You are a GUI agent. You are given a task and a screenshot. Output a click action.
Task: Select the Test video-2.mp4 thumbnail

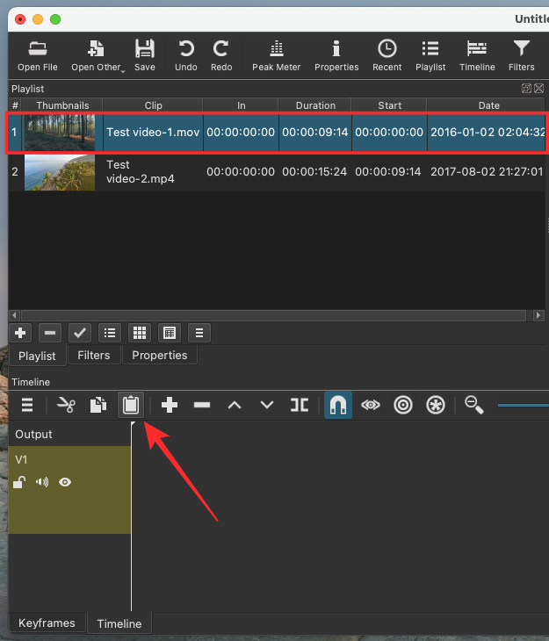pyautogui.click(x=59, y=172)
